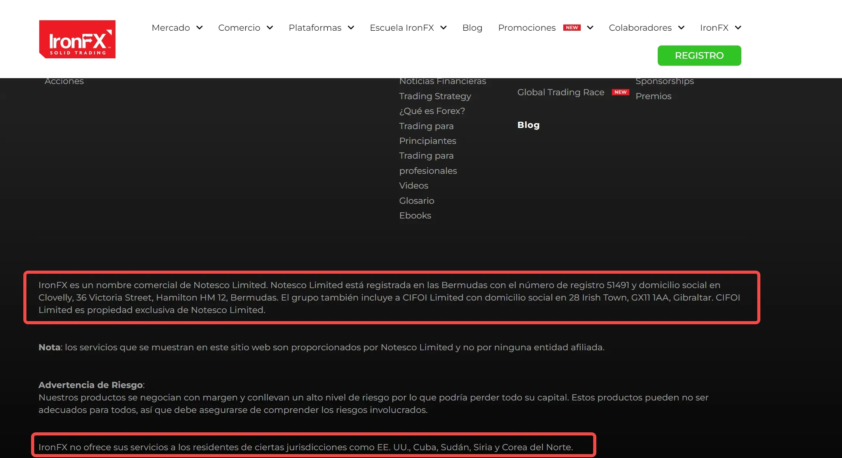842x458 pixels.
Task: Click the Sponsorships footer link
Action: tap(665, 82)
